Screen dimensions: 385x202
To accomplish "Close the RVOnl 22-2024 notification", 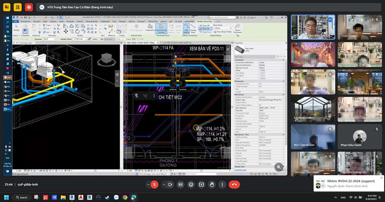I will pos(381,177).
